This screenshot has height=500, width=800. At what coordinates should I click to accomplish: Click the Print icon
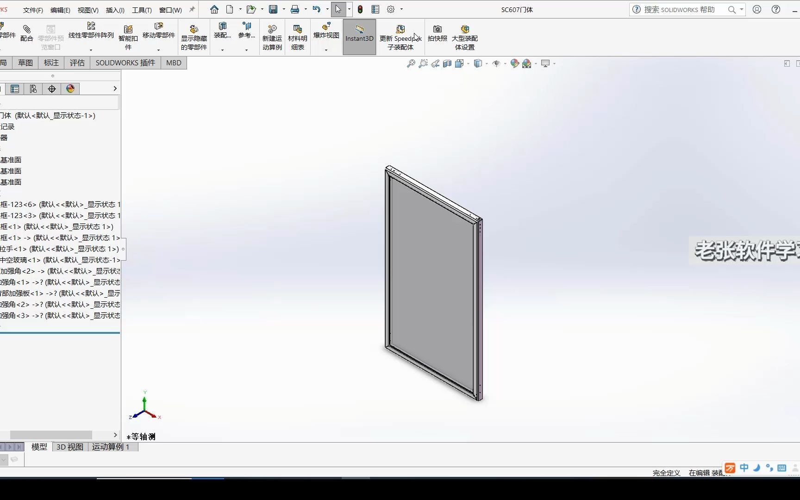295,9
